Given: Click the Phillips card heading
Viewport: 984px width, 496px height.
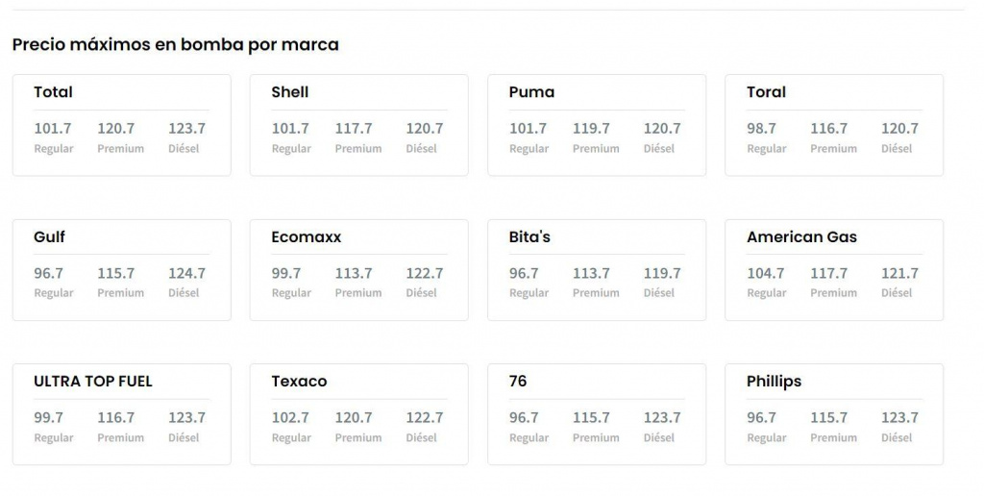Looking at the screenshot, I should click(774, 381).
